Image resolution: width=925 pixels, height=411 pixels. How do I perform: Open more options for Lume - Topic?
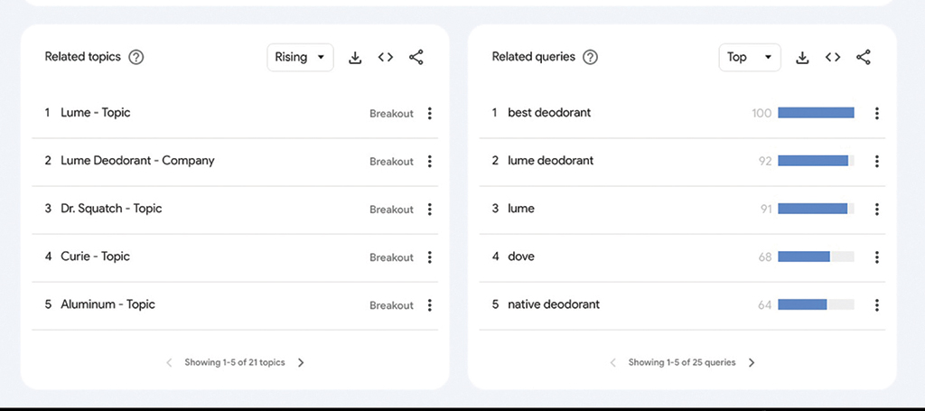point(430,114)
